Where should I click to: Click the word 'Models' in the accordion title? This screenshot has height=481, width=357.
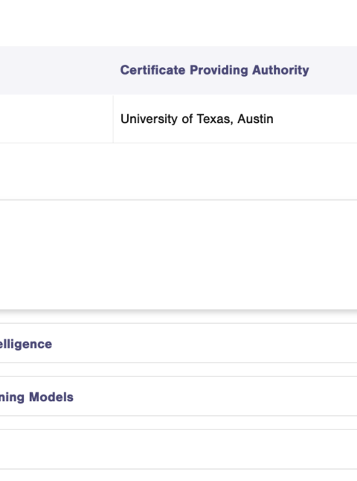click(51, 397)
